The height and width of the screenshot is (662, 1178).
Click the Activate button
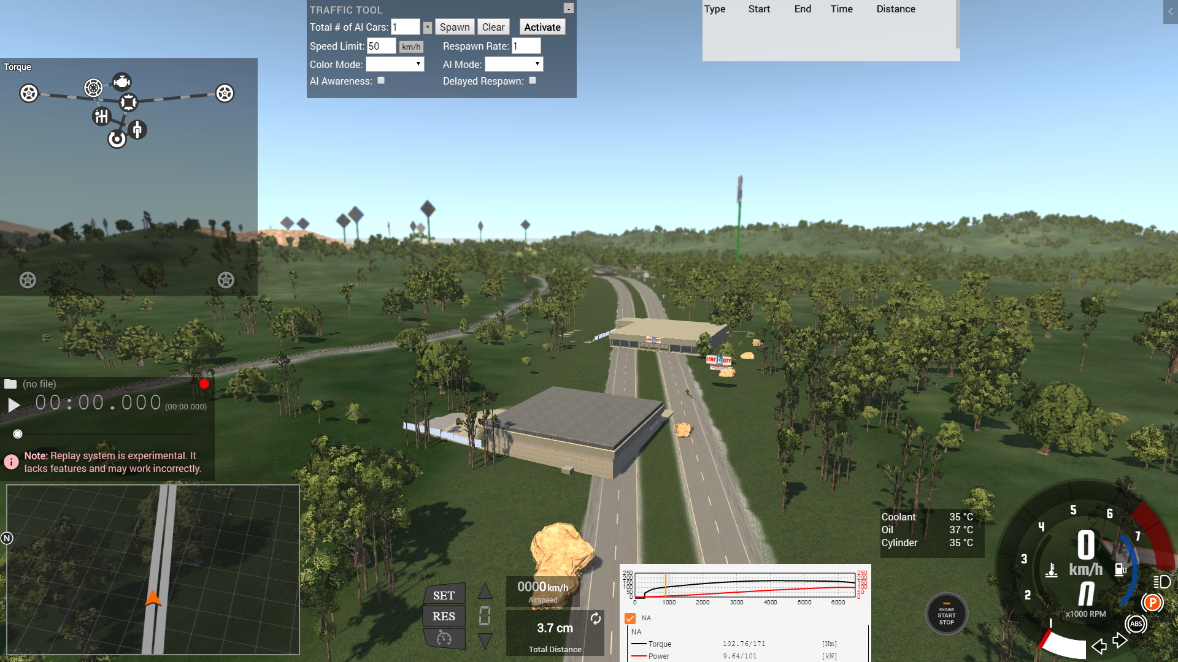click(542, 27)
